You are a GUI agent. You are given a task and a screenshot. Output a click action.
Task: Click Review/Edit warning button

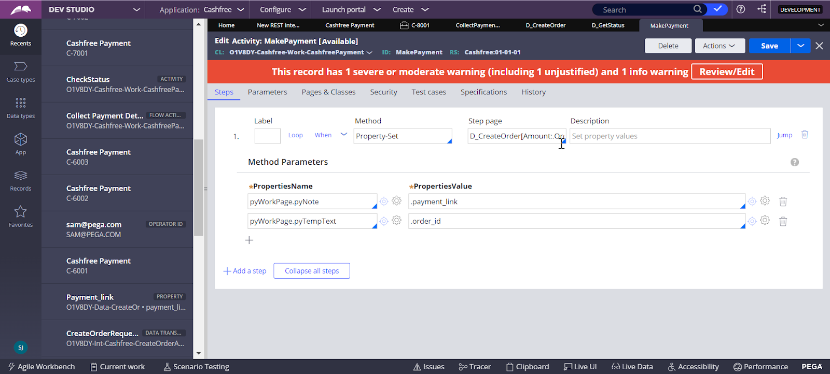click(727, 71)
